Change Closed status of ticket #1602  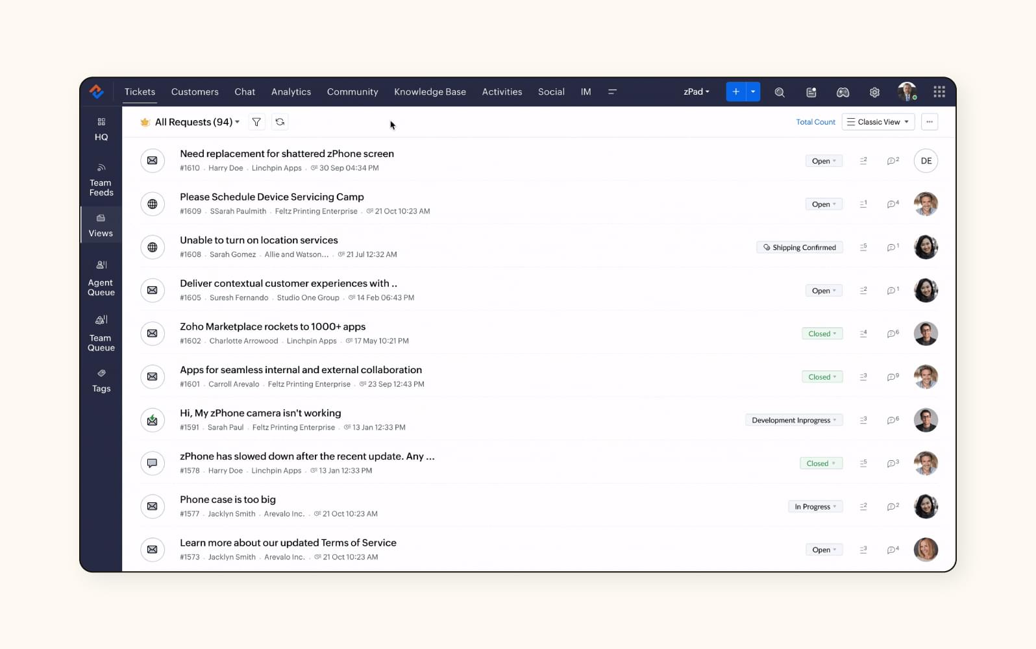click(x=822, y=334)
